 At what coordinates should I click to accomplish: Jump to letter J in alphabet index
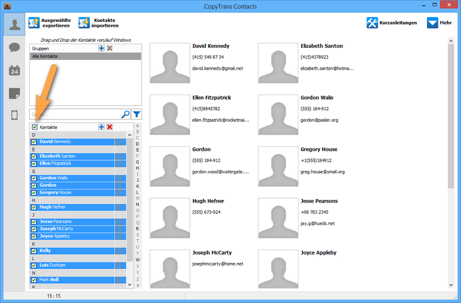coord(137,180)
